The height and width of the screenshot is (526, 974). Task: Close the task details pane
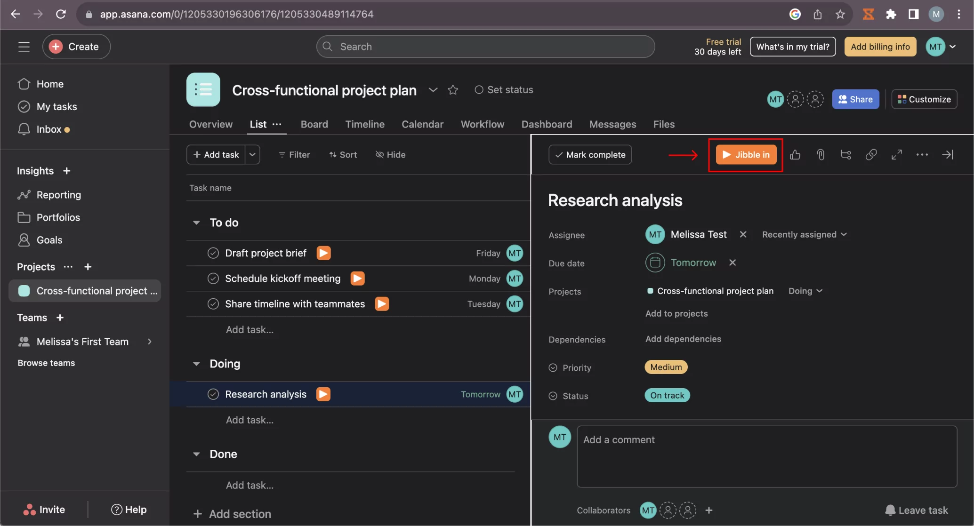pos(948,155)
